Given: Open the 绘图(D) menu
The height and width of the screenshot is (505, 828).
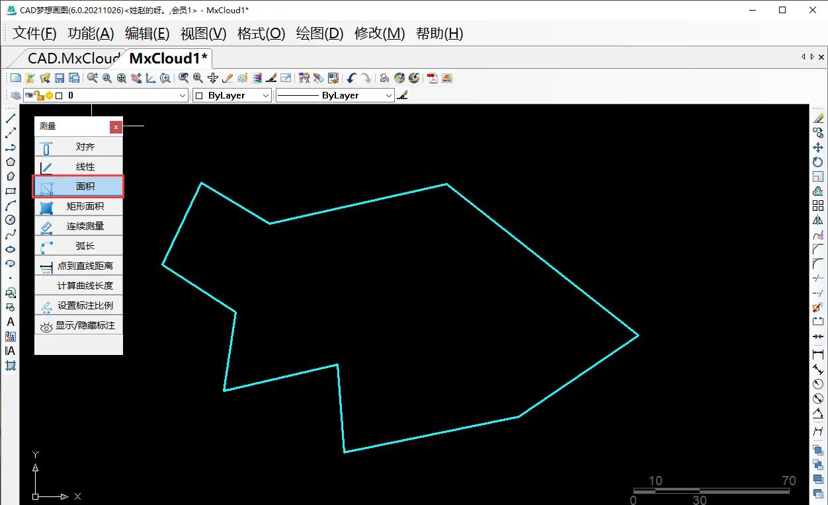Looking at the screenshot, I should (319, 34).
